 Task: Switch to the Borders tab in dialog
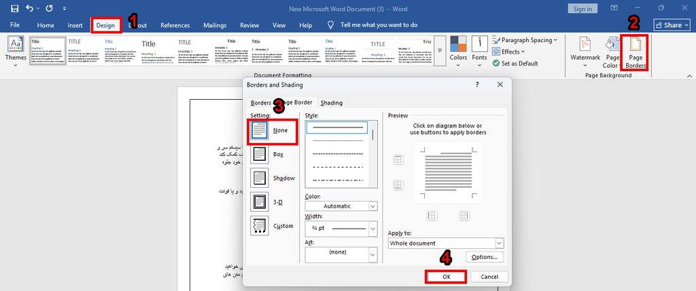click(x=260, y=102)
